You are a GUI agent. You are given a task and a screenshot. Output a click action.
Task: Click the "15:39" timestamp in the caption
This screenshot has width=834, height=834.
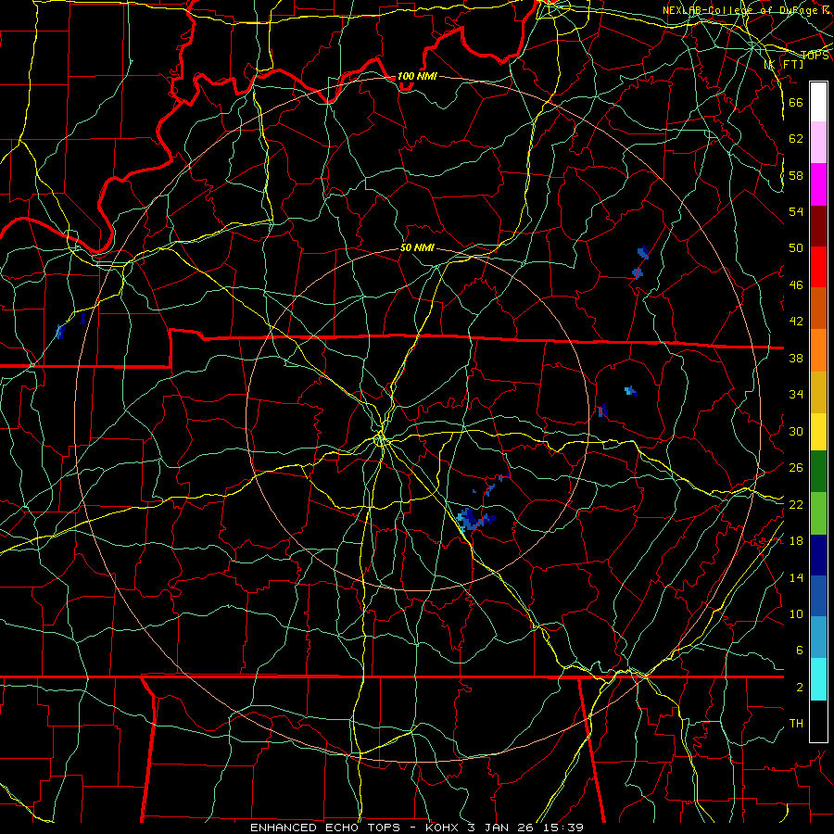click(563, 828)
